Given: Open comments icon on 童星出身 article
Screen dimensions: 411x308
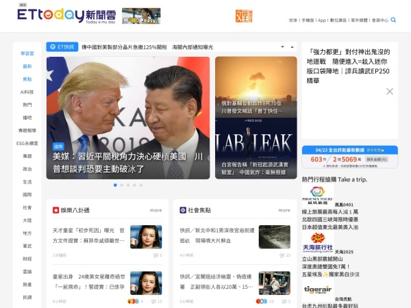Looking at the screenshot, I should 153,301.
